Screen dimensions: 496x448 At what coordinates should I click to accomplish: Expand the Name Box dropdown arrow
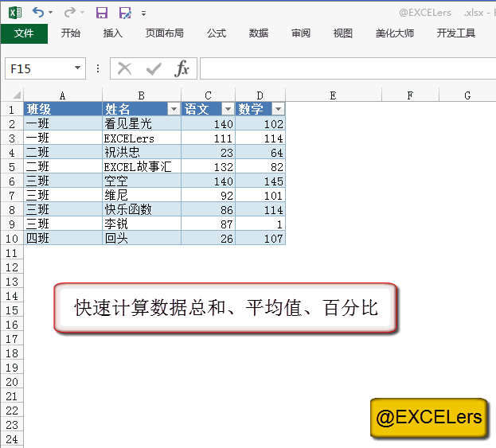pyautogui.click(x=77, y=68)
